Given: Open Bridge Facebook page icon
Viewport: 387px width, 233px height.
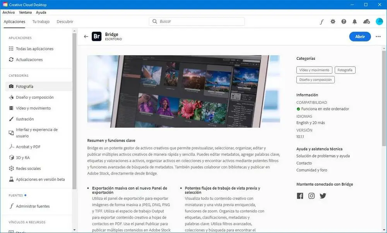Looking at the screenshot, I should 300,196.
